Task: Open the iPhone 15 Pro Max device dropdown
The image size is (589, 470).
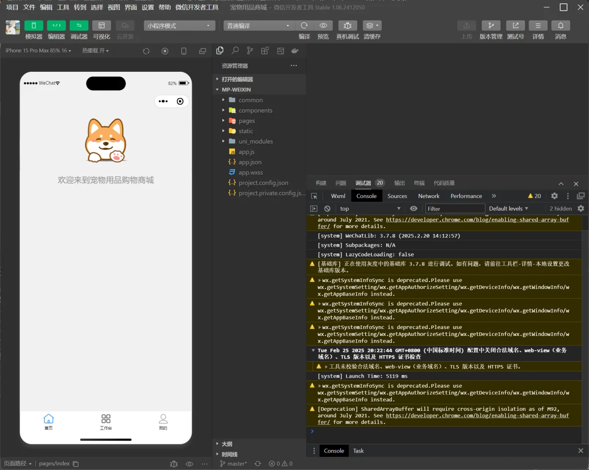Action: [x=38, y=50]
